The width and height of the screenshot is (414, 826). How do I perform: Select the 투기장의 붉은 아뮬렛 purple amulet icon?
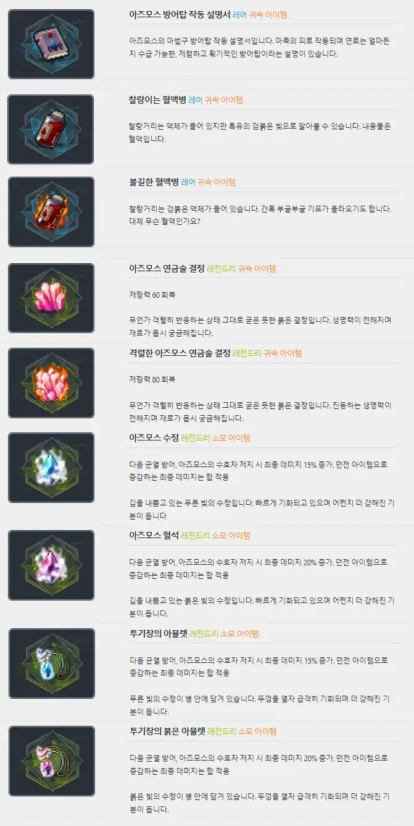pos(51,761)
